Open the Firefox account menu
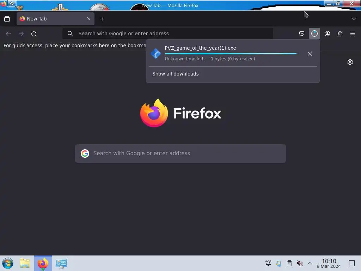 (327, 34)
